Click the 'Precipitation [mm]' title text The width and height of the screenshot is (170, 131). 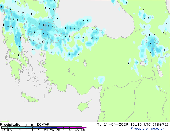pyautogui.click(x=17, y=125)
